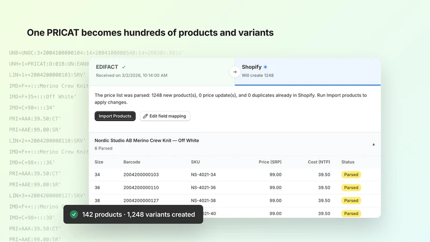Click the Status column header

[348, 162]
